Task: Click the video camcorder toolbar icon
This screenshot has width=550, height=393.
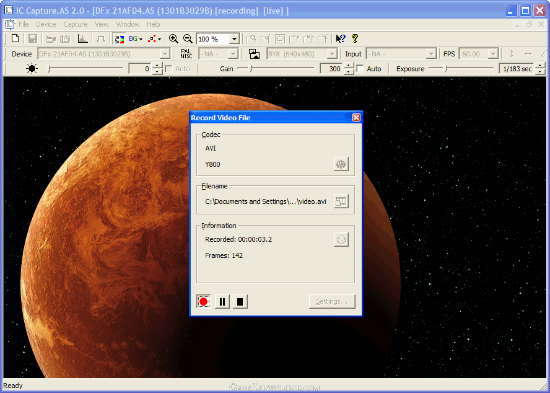Action: pos(51,39)
